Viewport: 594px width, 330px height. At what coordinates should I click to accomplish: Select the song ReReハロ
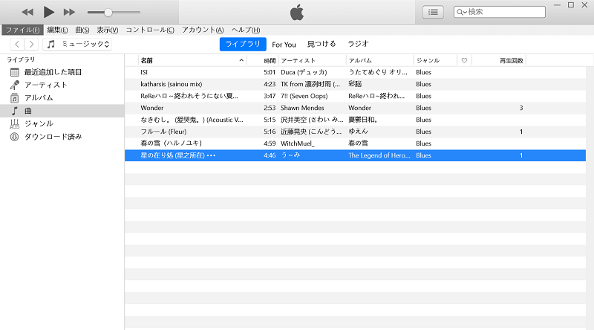click(x=189, y=96)
